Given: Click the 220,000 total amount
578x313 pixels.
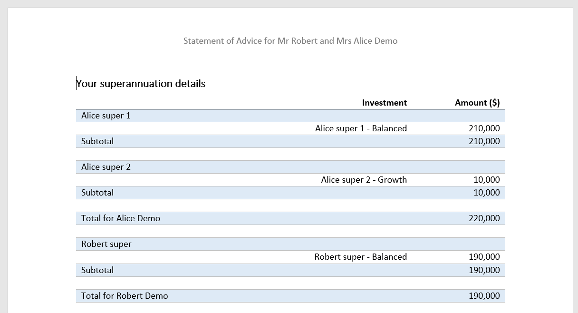Looking at the screenshot, I should pyautogui.click(x=484, y=218).
